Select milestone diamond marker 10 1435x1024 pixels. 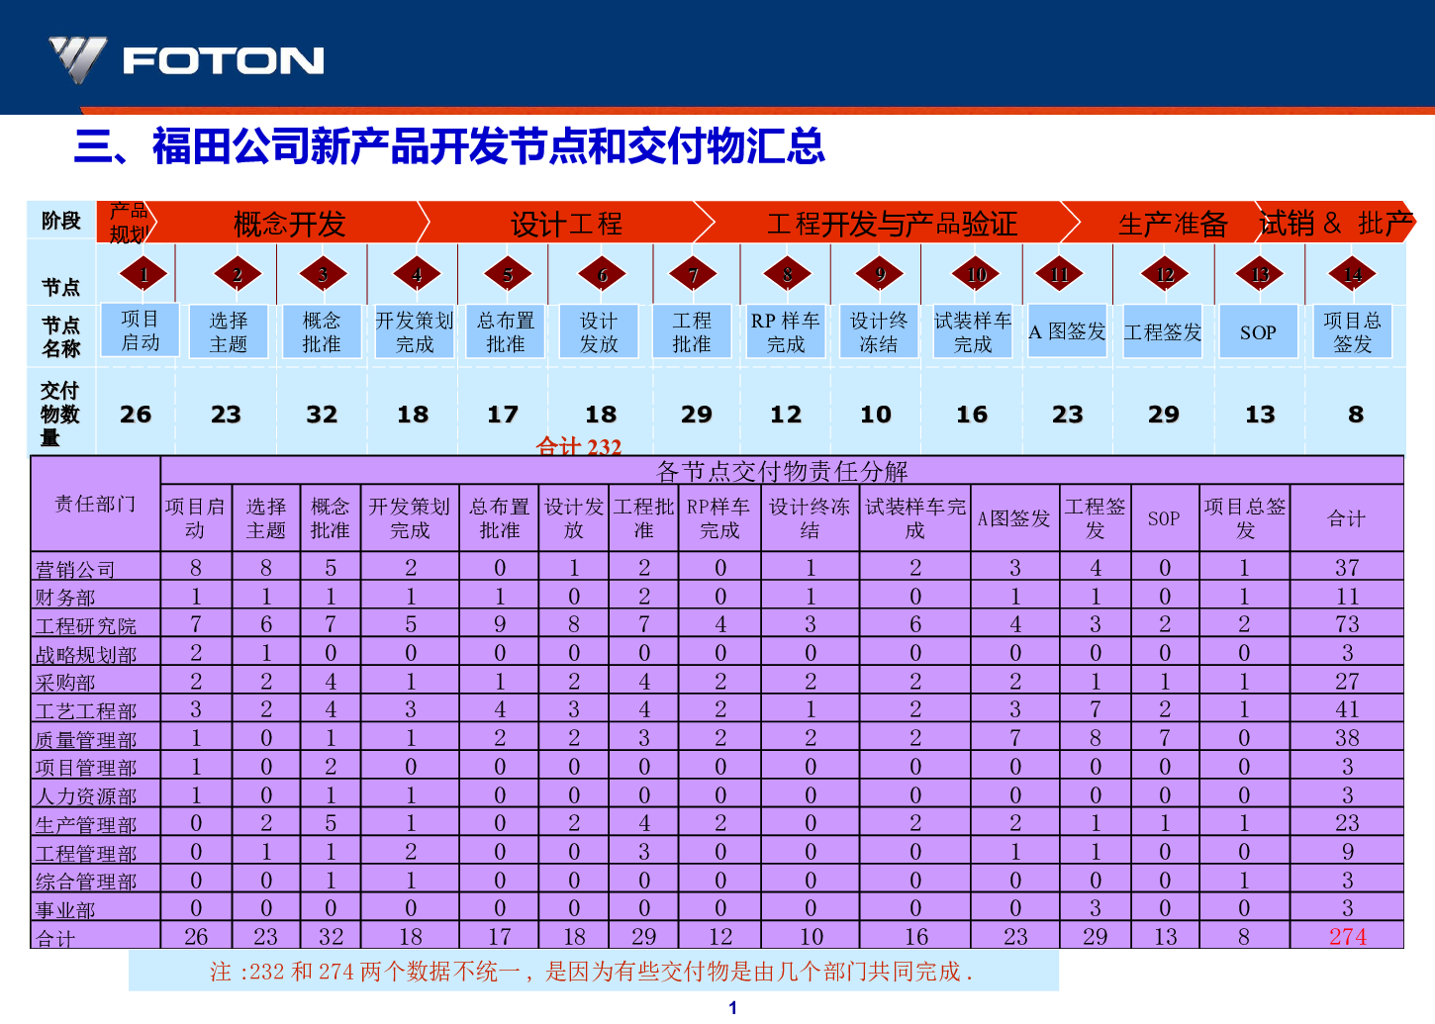[x=977, y=274]
